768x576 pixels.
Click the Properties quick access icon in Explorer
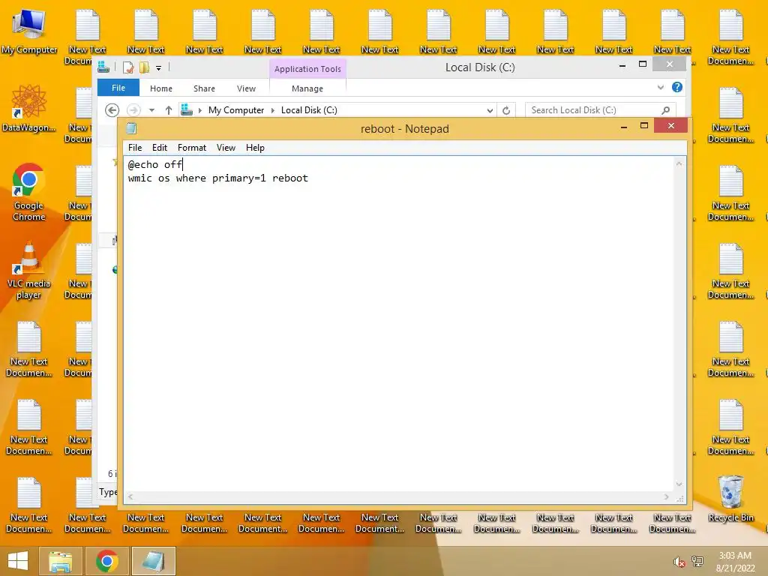127,67
